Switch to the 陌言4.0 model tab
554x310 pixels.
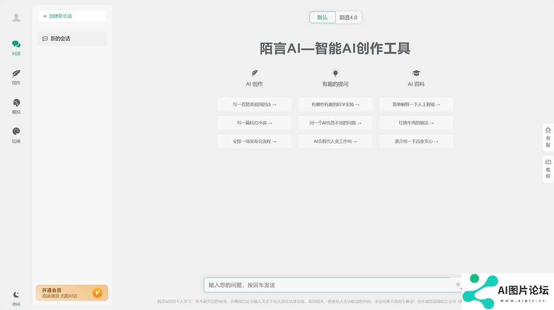click(x=349, y=18)
